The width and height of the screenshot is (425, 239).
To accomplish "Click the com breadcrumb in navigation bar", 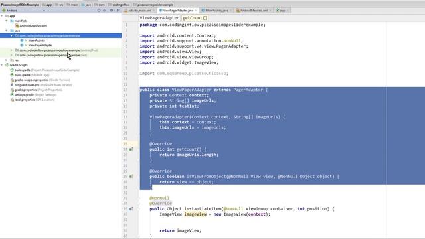I will [100, 5].
